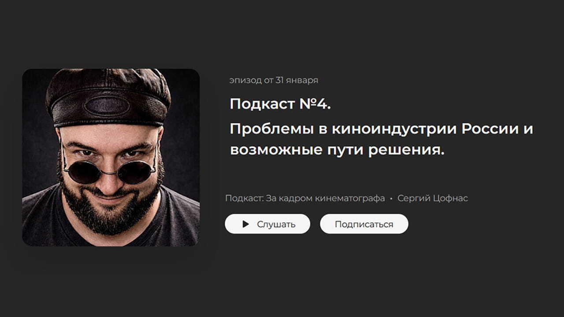
Task: Click the leather cap on the cover photo
Action: point(108,98)
